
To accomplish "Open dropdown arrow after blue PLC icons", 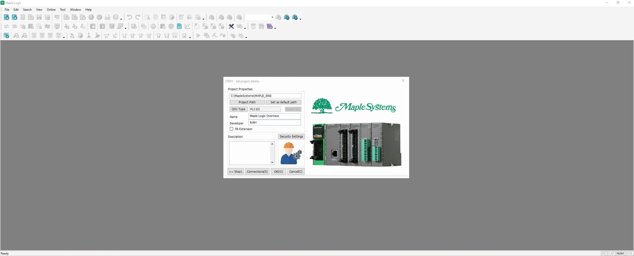I will click(x=300, y=18).
